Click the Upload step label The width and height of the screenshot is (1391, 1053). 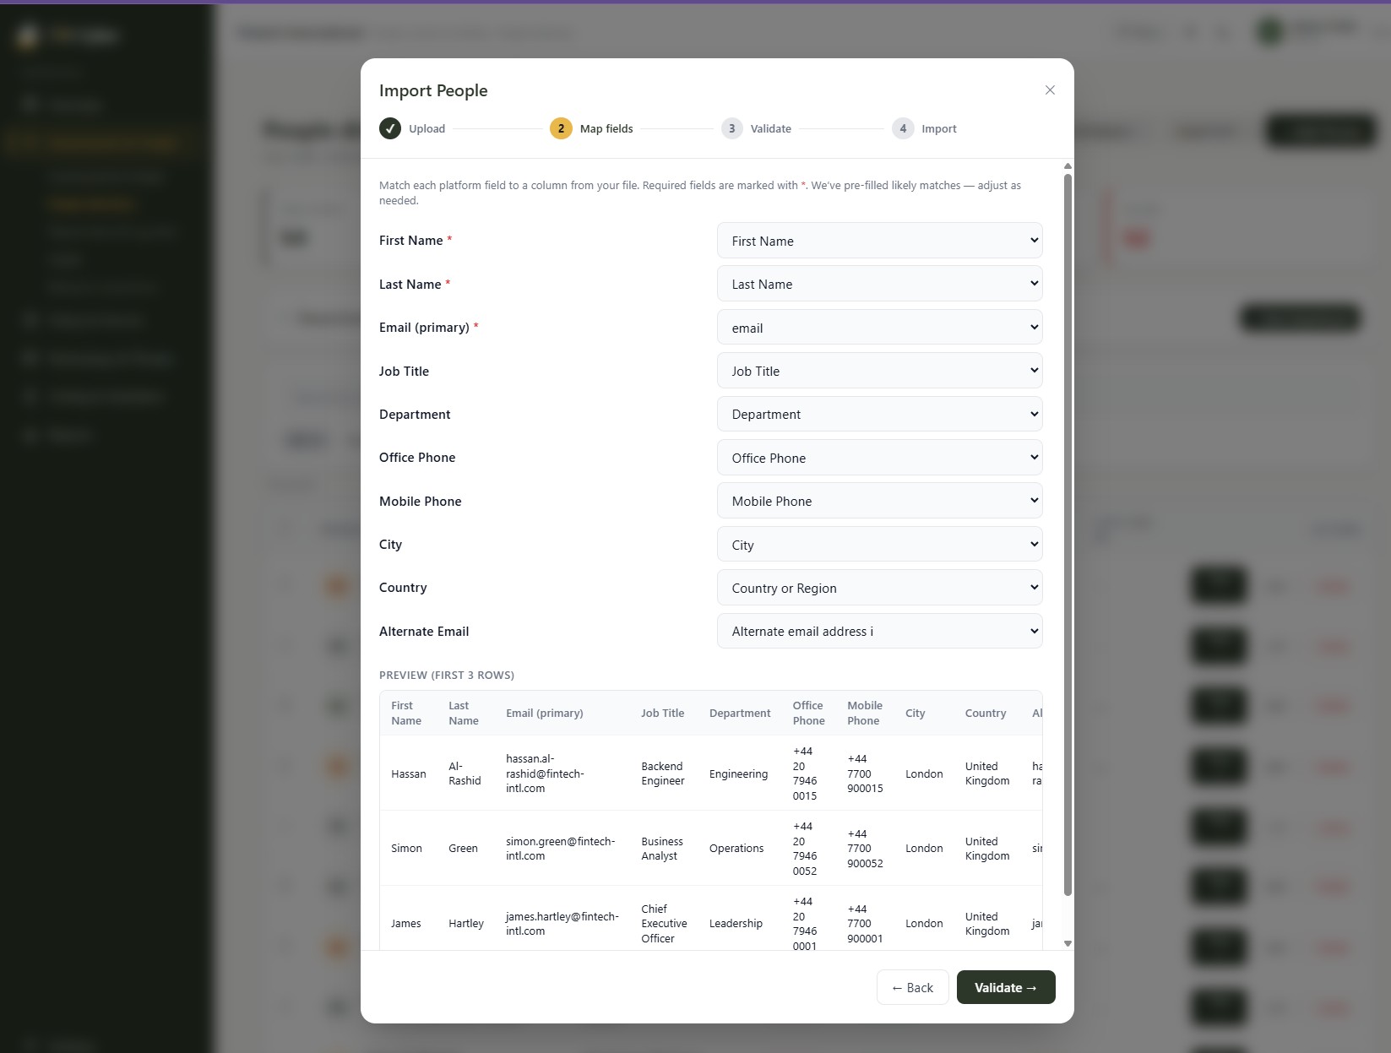tap(427, 128)
